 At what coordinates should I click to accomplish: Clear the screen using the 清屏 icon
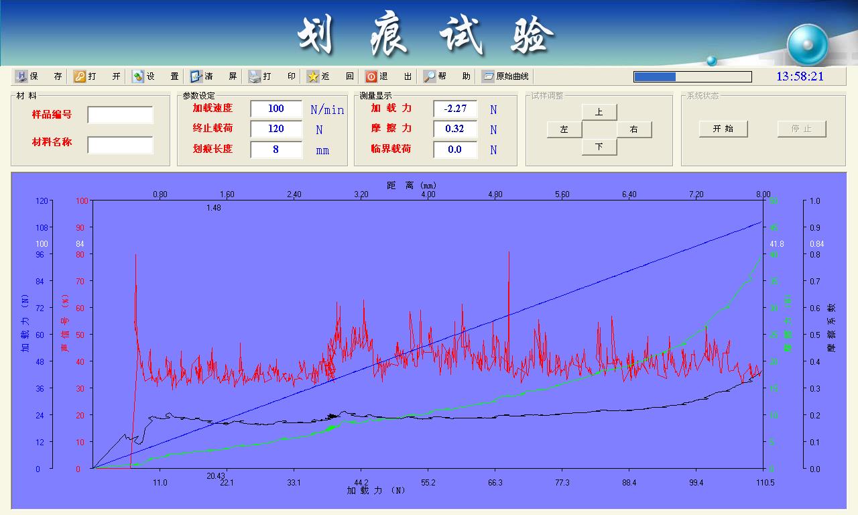tap(196, 76)
